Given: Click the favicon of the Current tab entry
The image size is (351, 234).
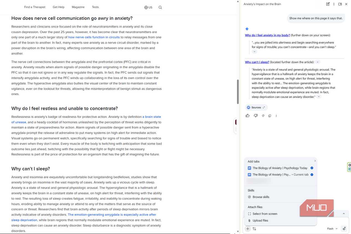Looking at the screenshot, I should [249, 175].
